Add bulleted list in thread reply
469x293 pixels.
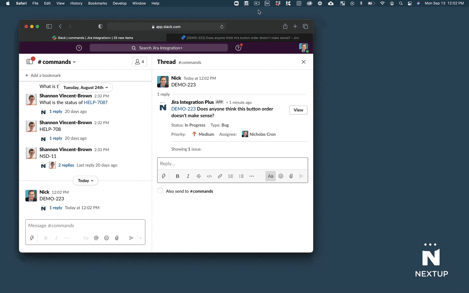click(241, 176)
